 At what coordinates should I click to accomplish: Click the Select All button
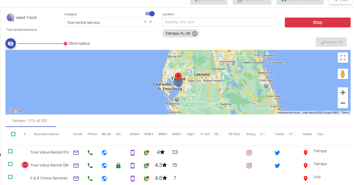coord(331,42)
